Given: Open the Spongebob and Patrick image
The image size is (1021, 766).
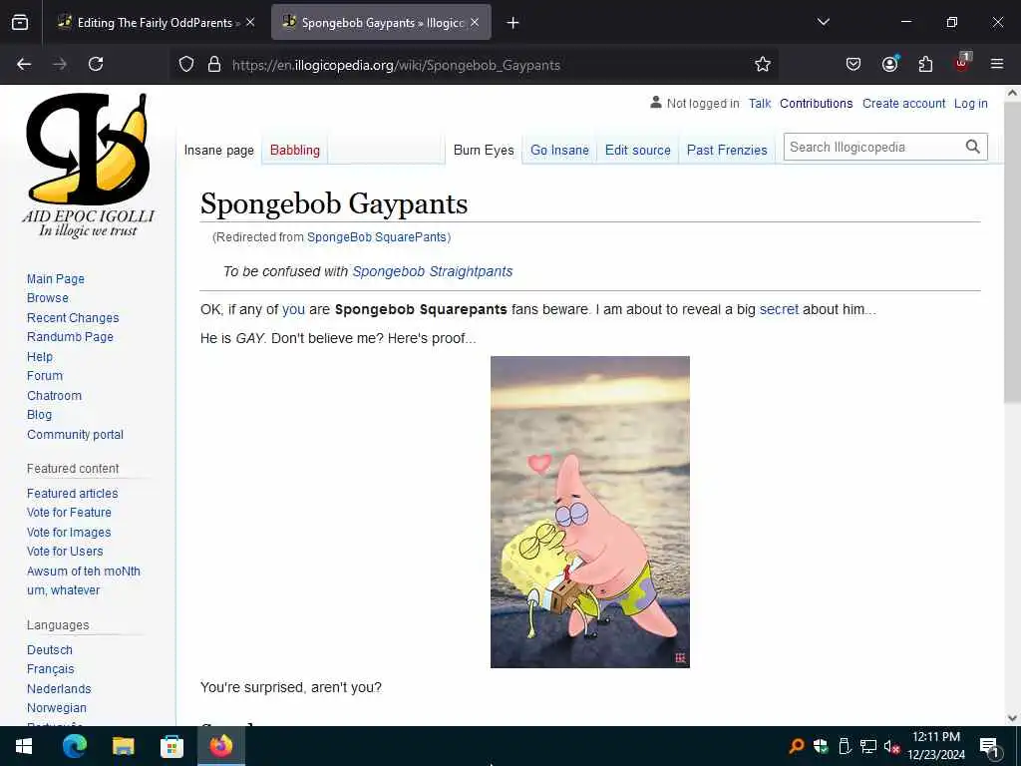Looking at the screenshot, I should point(590,512).
